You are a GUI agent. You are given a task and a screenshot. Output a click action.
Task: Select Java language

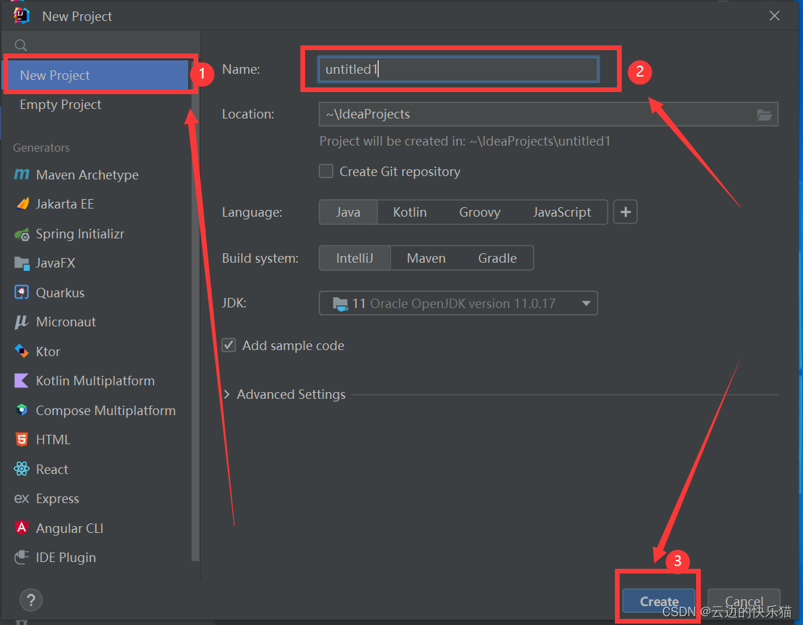(x=348, y=212)
